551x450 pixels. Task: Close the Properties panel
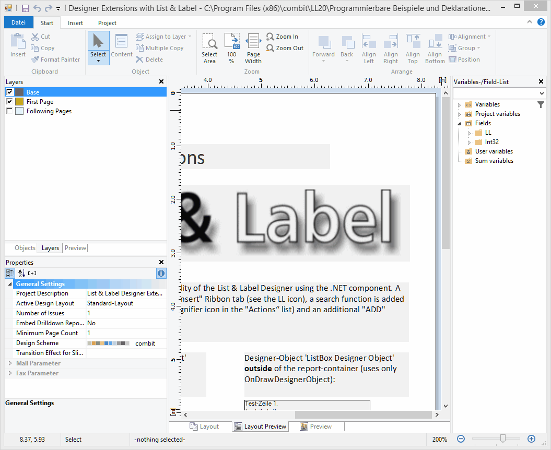coord(161,262)
